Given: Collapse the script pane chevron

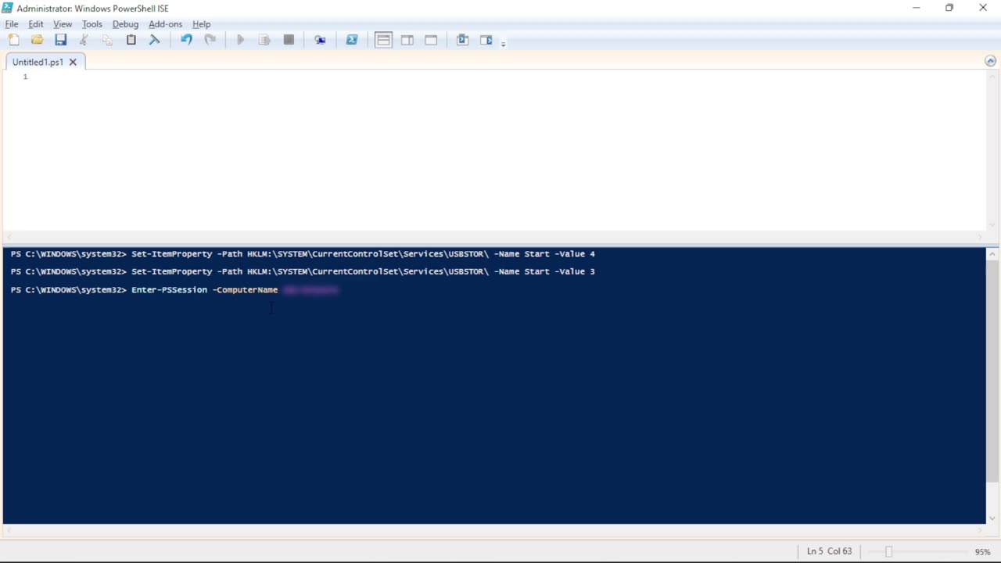Looking at the screenshot, I should (x=991, y=61).
